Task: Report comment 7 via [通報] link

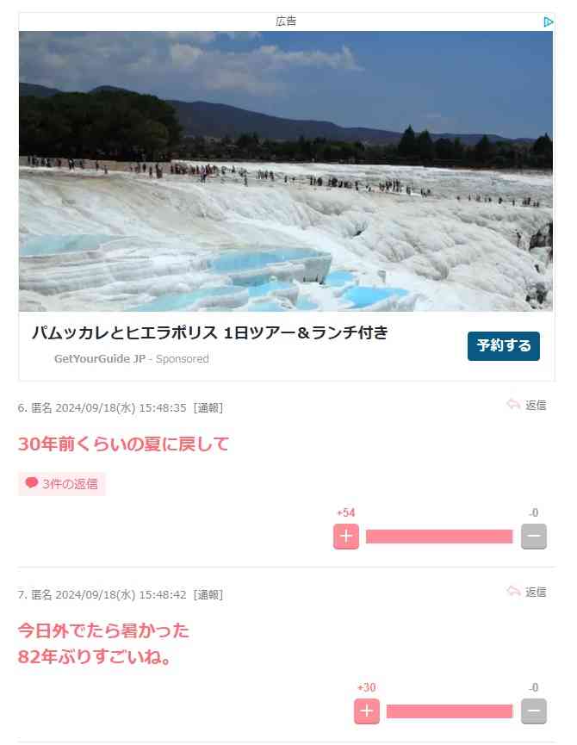Action: 208,595
